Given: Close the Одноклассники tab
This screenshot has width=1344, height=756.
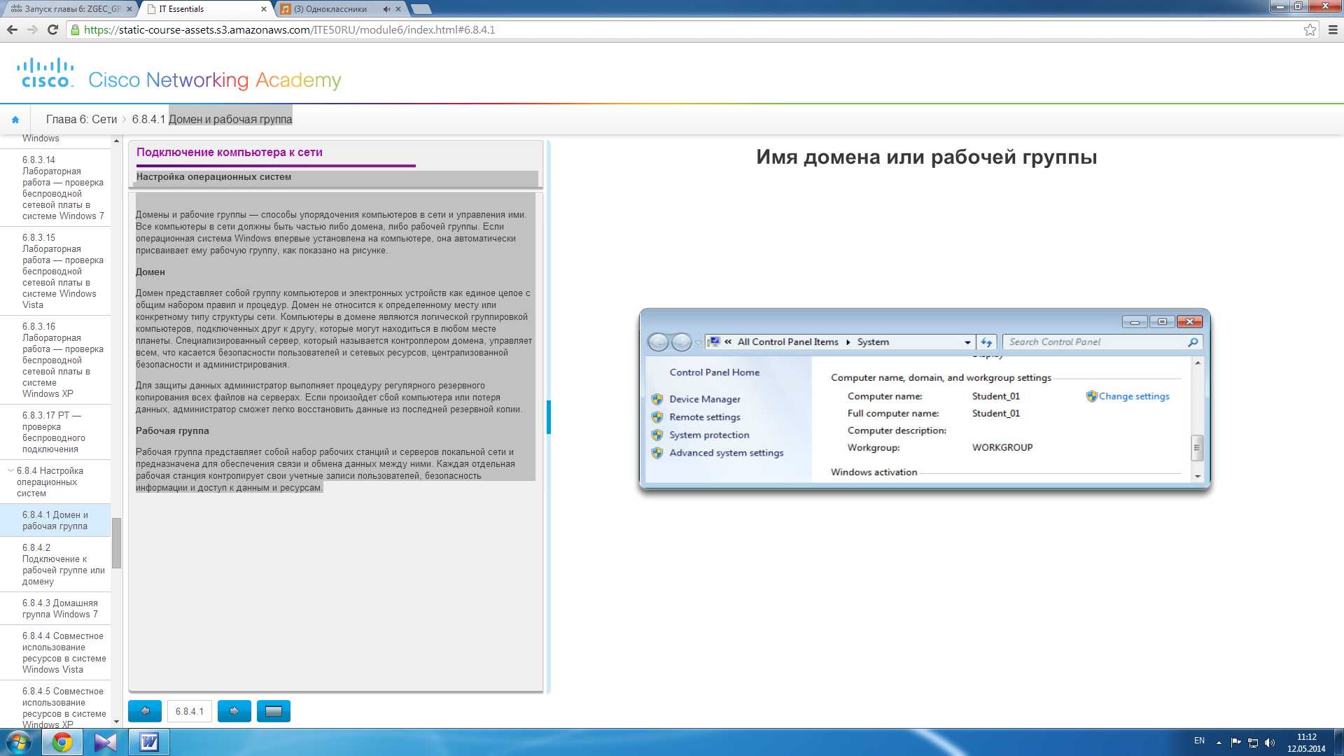Looking at the screenshot, I should coord(398,9).
